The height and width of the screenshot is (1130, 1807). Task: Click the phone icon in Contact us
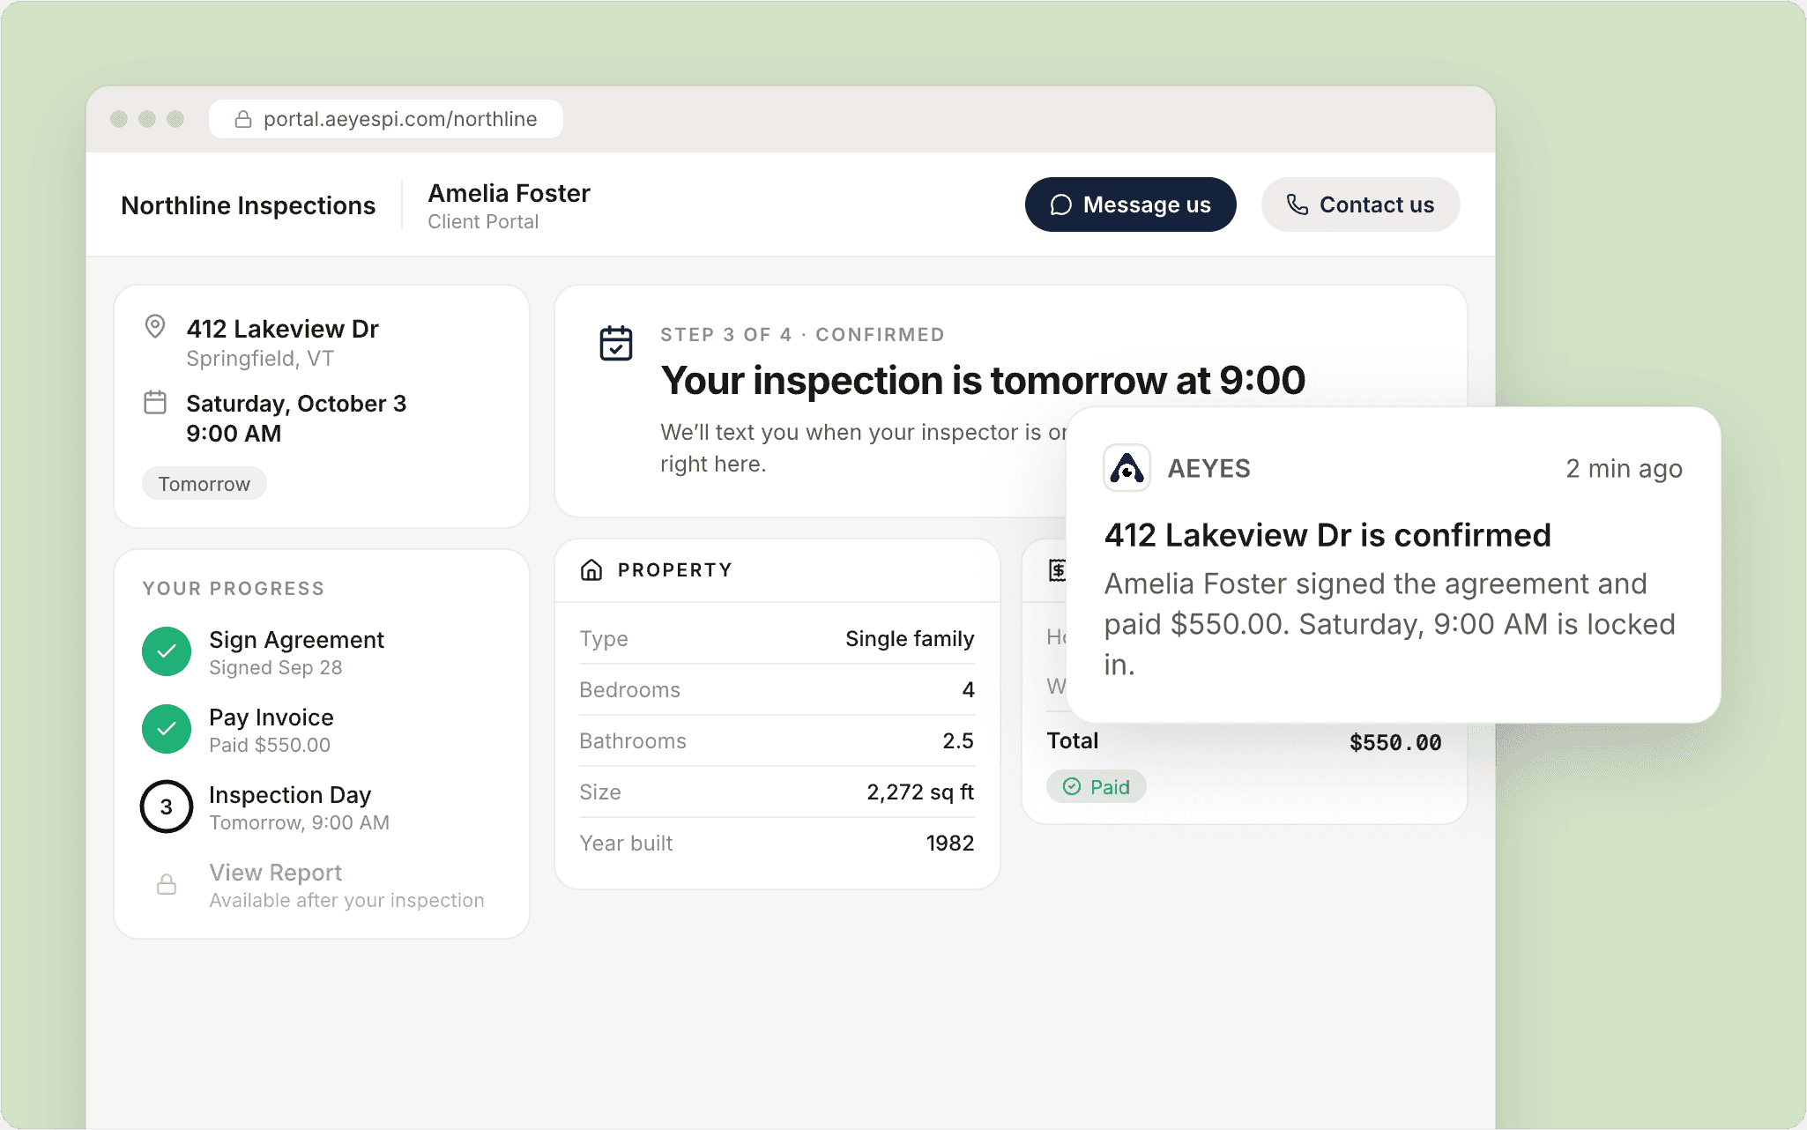(x=1298, y=204)
